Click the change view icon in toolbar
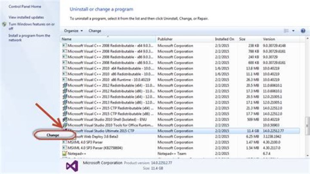The height and width of the screenshot is (174, 310). coord(286,31)
